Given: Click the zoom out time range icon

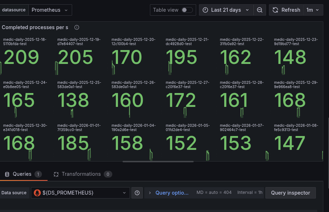Looking at the screenshot, I should (260, 10).
